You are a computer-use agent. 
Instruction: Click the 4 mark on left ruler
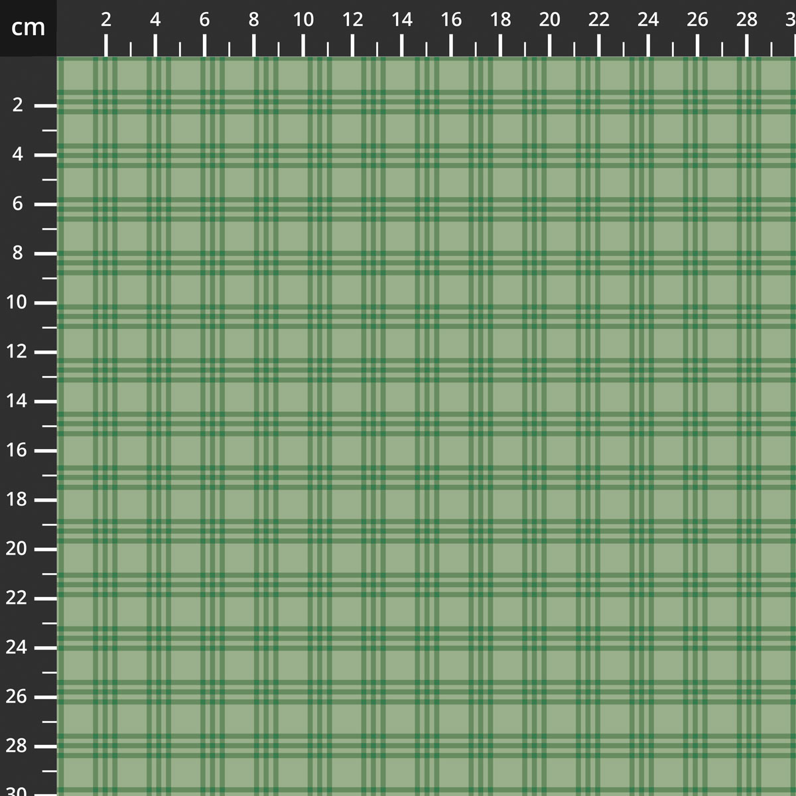click(45, 155)
